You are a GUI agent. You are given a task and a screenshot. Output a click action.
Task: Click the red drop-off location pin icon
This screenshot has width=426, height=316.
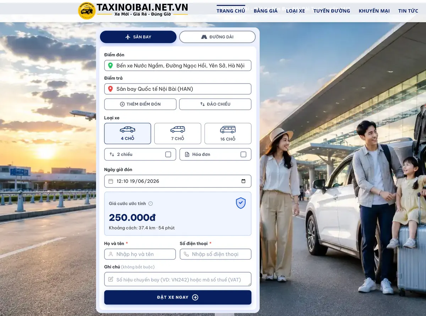point(110,89)
